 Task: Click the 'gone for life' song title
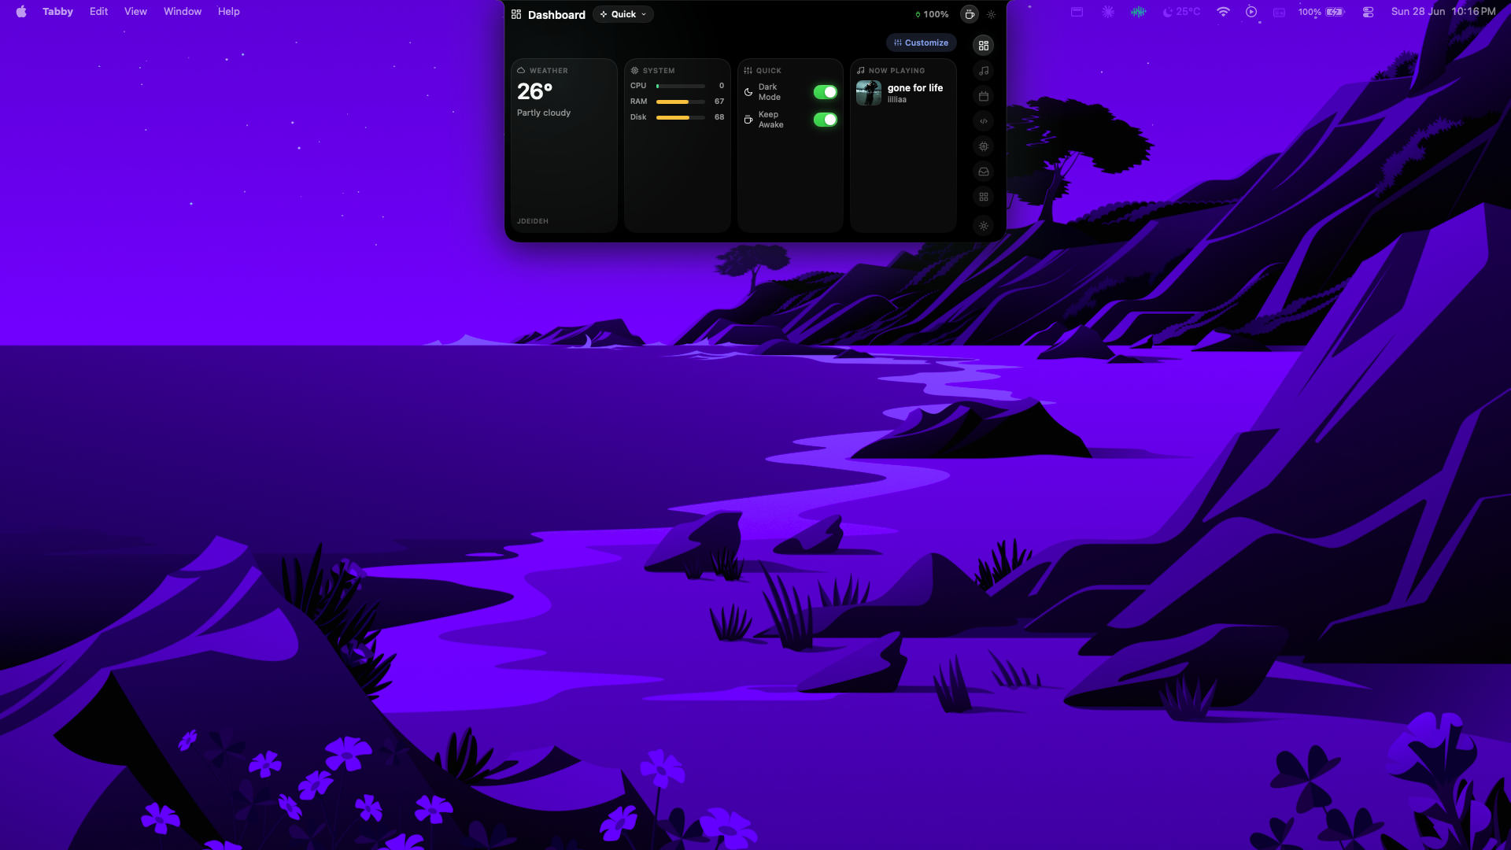[915, 88]
